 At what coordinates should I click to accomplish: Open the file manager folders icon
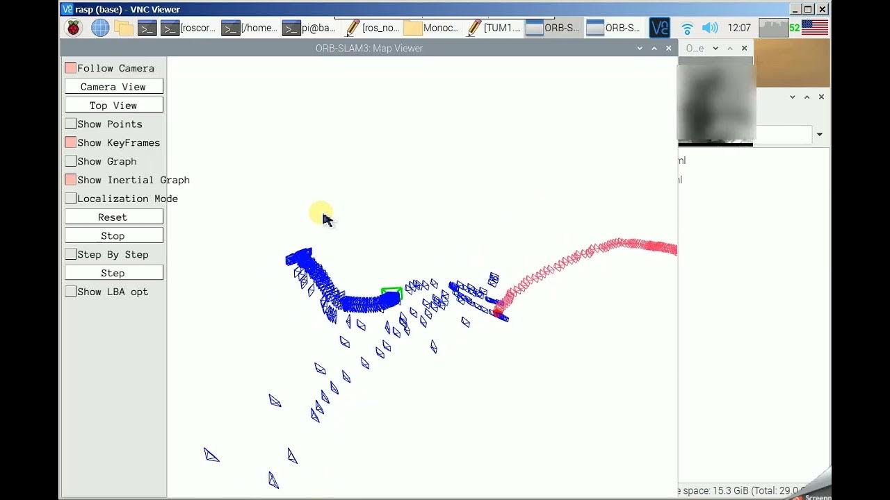[123, 28]
